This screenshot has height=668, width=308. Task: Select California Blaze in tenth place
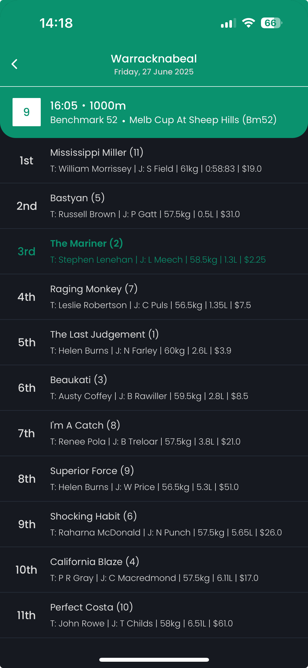(154, 570)
